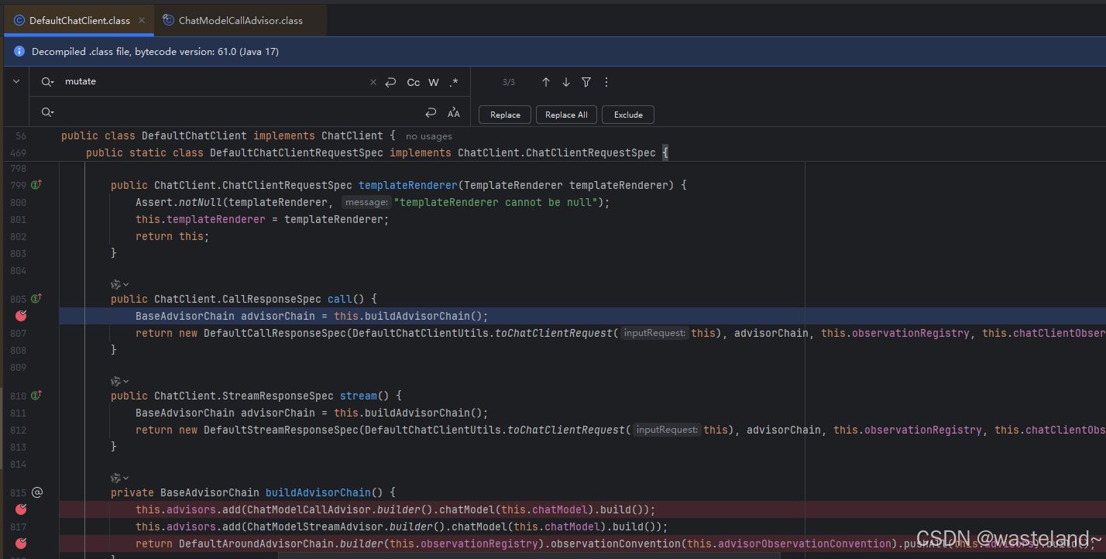Viewport: 1106px width, 559px height.
Task: Click DefaultCallResponseSpec on line 807
Action: pyautogui.click(x=275, y=333)
